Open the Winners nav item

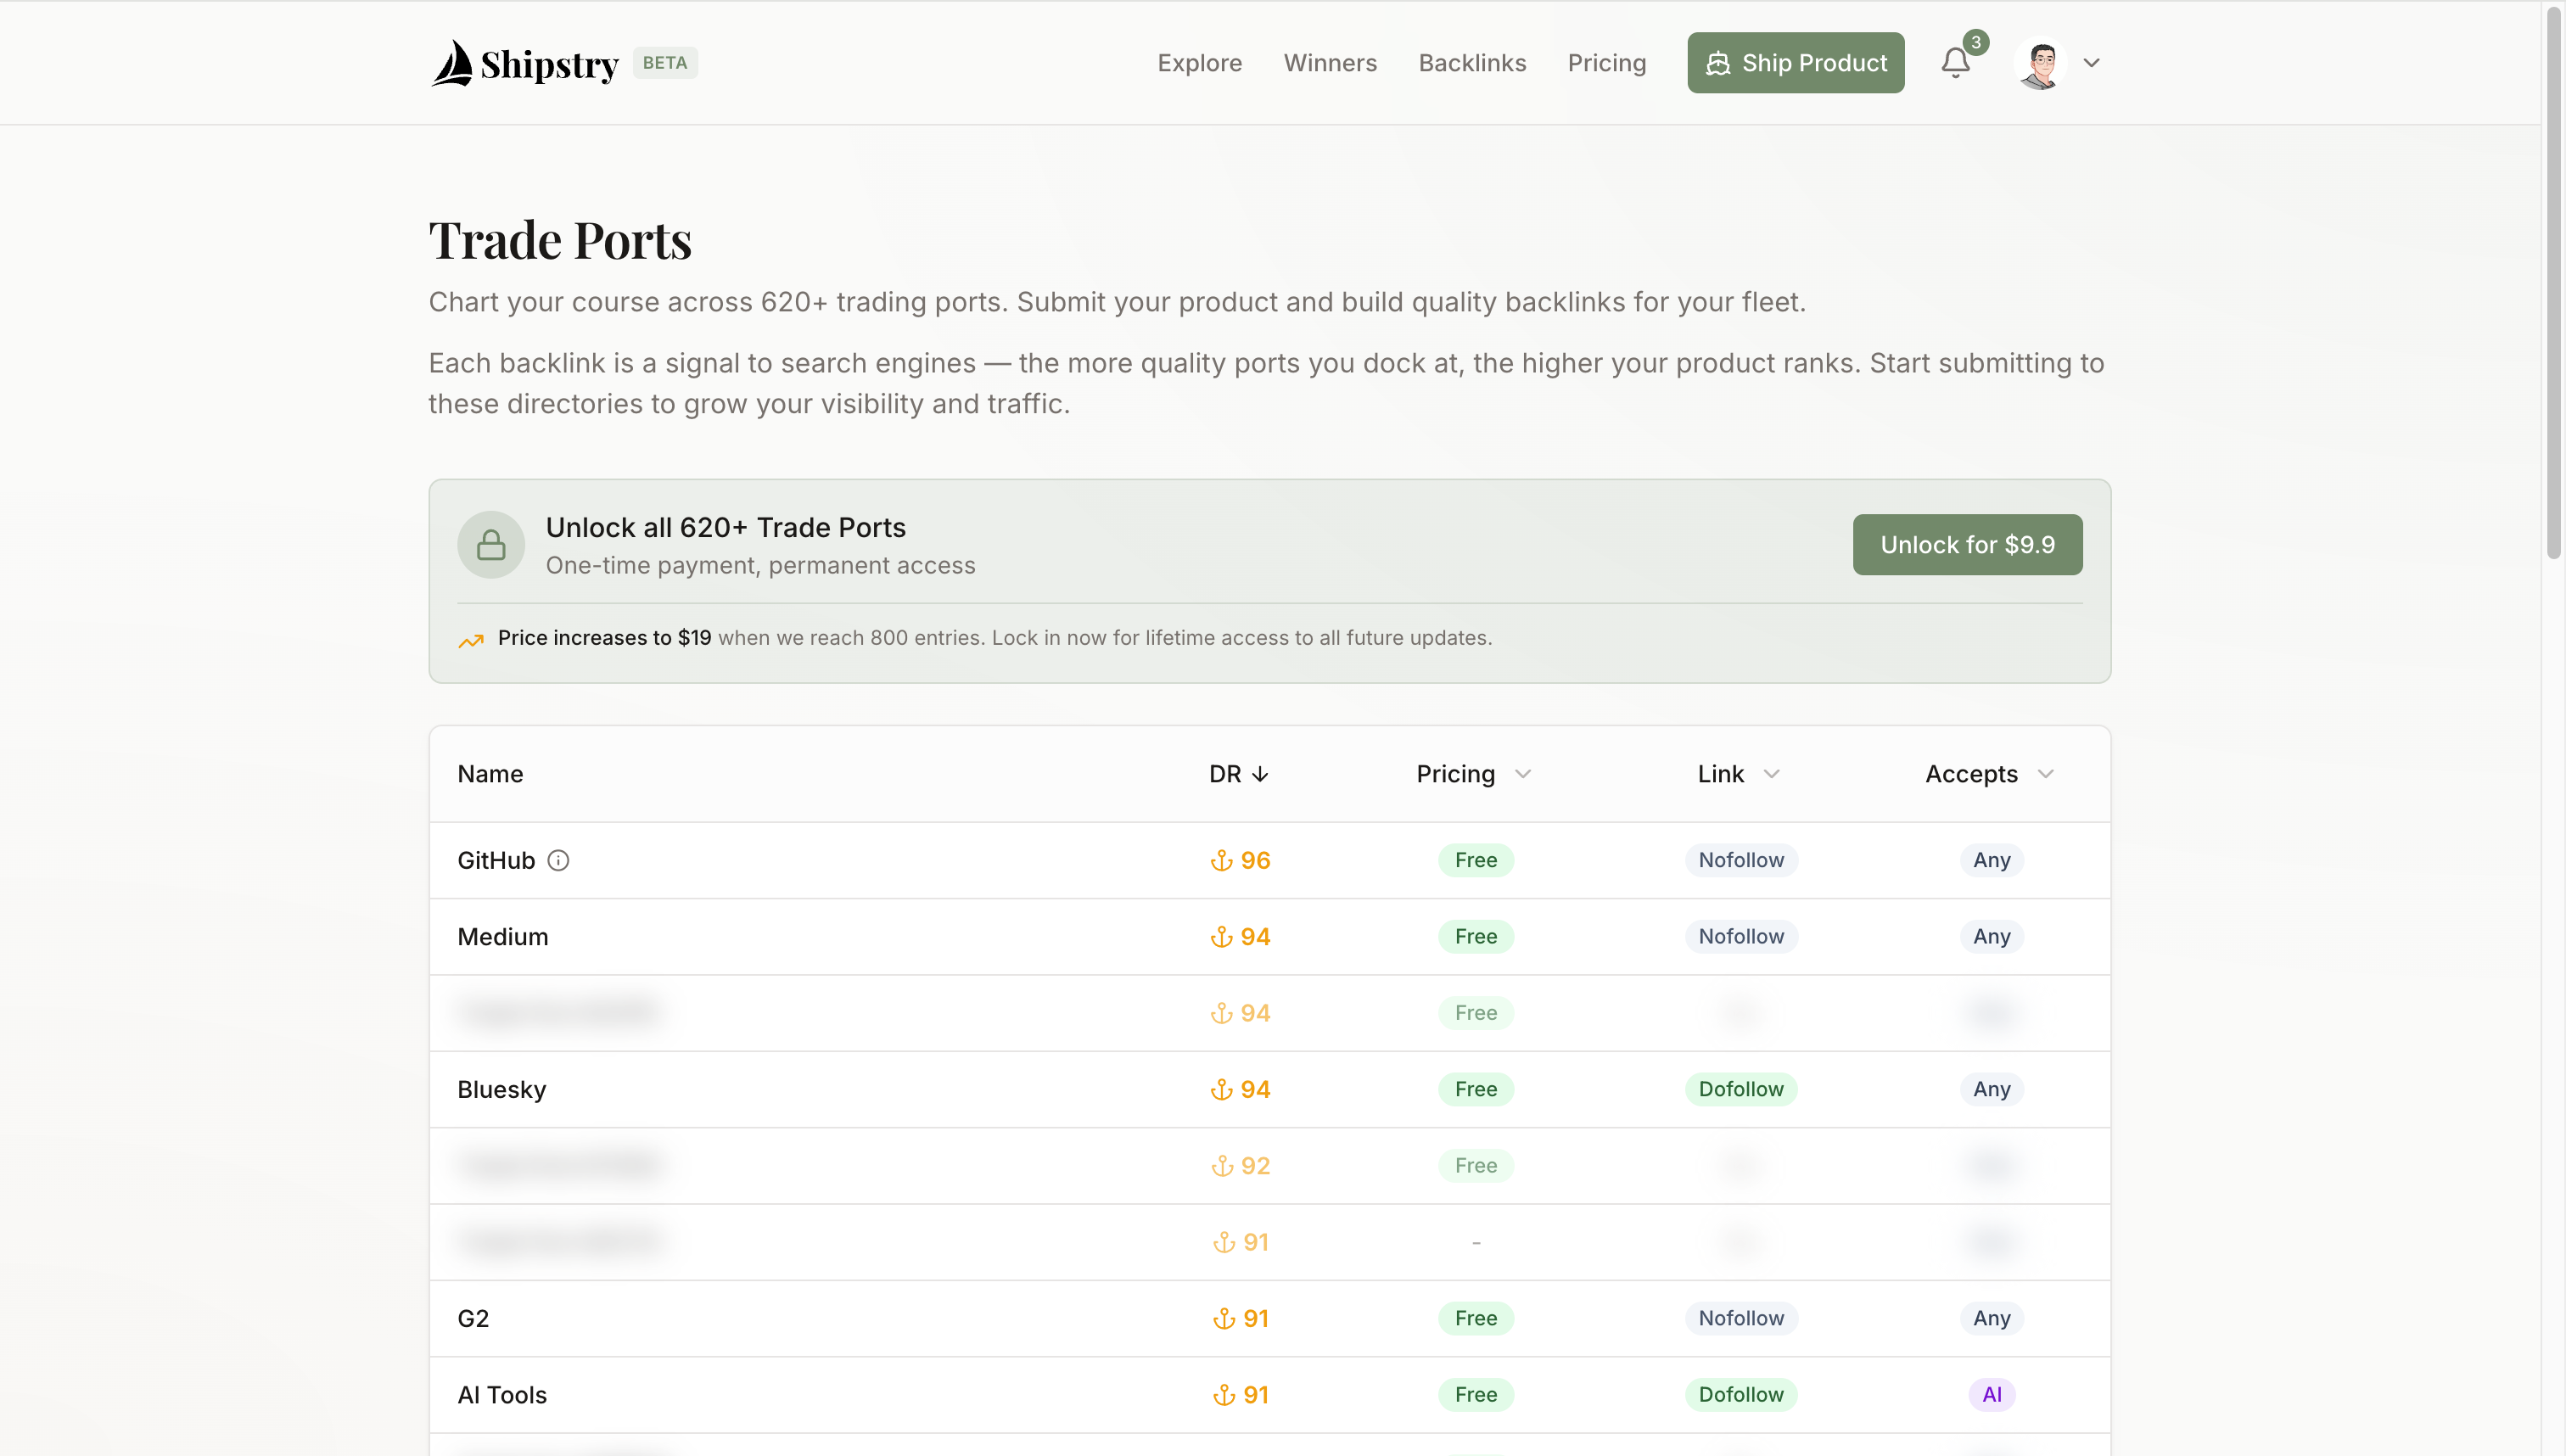coord(1329,63)
